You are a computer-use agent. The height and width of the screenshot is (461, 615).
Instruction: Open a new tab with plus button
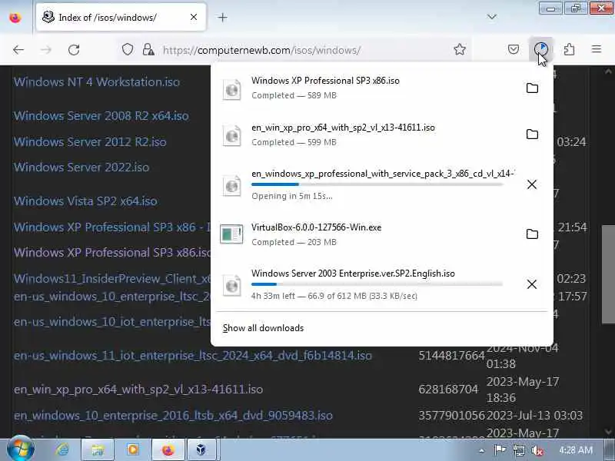tap(222, 17)
